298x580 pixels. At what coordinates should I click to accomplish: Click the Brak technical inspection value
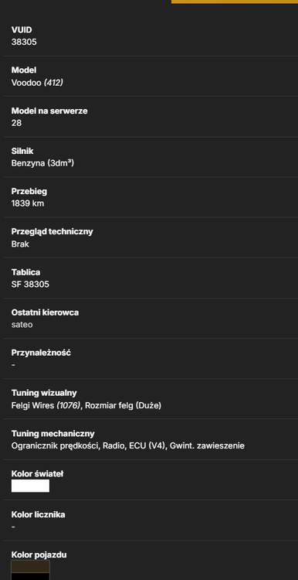tap(20, 244)
